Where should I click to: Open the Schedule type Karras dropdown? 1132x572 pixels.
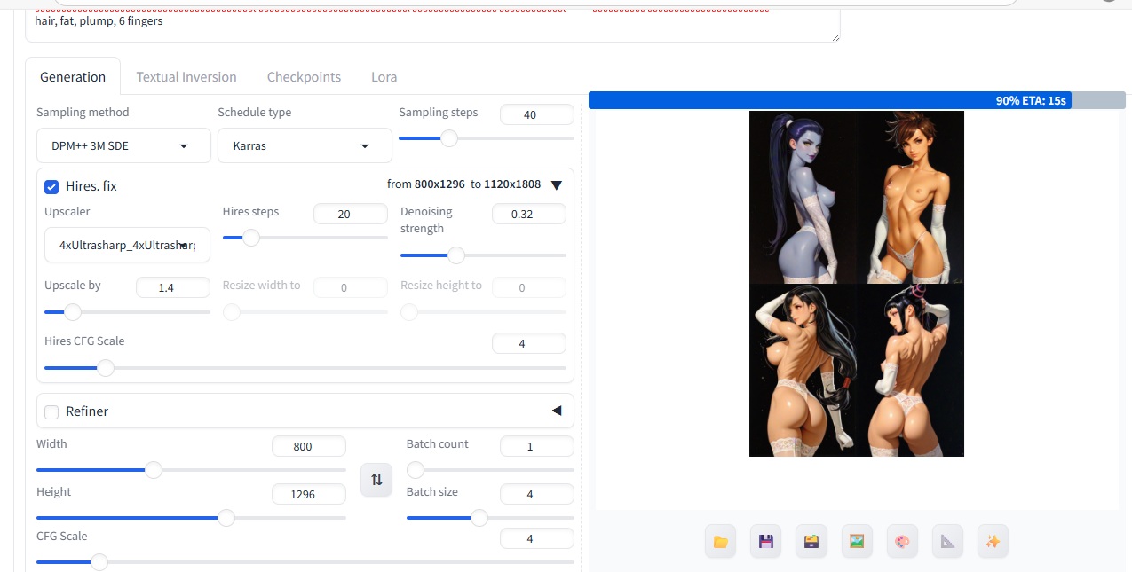point(305,145)
